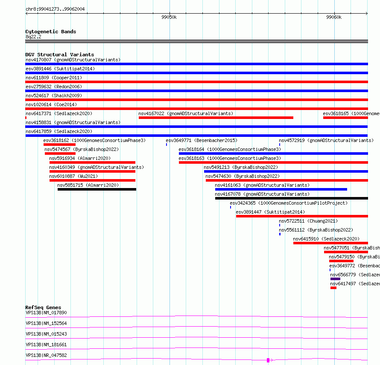Viewport: 380px width, 365px height.
Task: Click the RefSeq Genes track title
Action: 43,307
